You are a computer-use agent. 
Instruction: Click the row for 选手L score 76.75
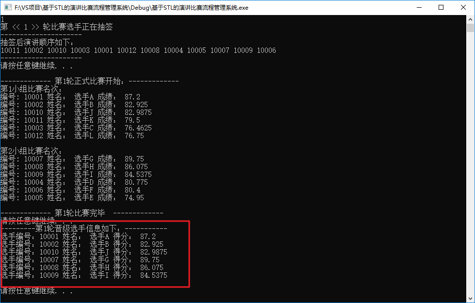coord(72,136)
